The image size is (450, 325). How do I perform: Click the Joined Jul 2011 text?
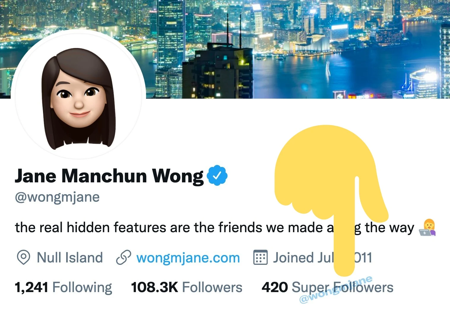click(322, 257)
